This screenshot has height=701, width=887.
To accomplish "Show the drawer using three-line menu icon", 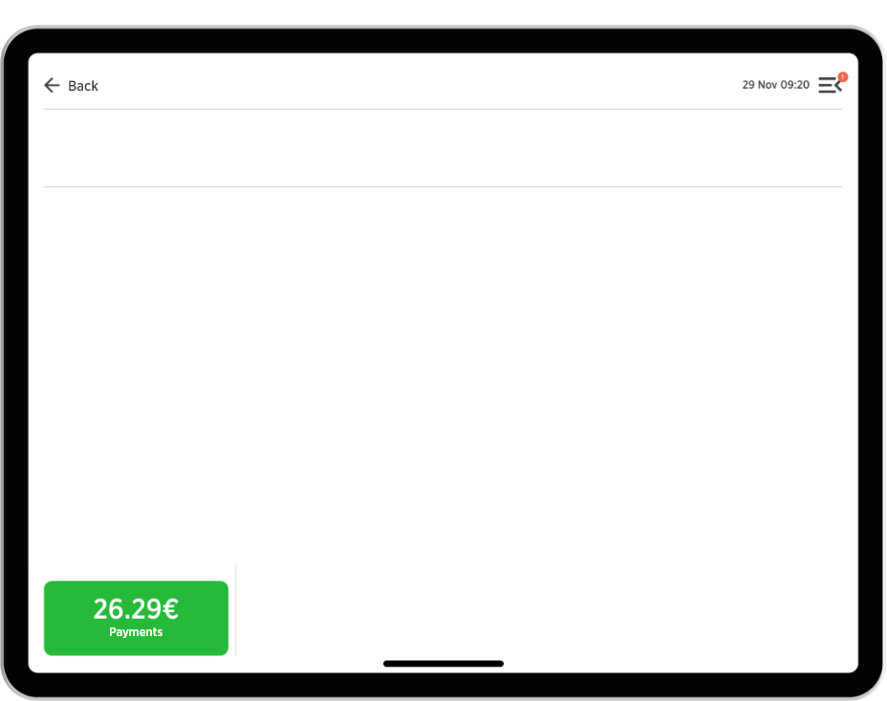I will click(830, 85).
